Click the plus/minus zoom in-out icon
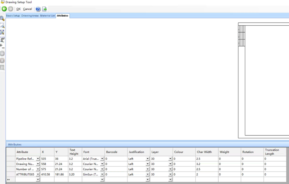 (x=2, y=46)
